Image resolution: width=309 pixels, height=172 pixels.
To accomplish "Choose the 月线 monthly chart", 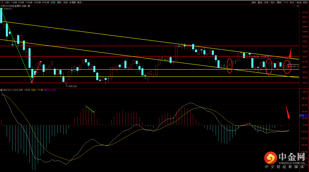I will click(66, 2).
